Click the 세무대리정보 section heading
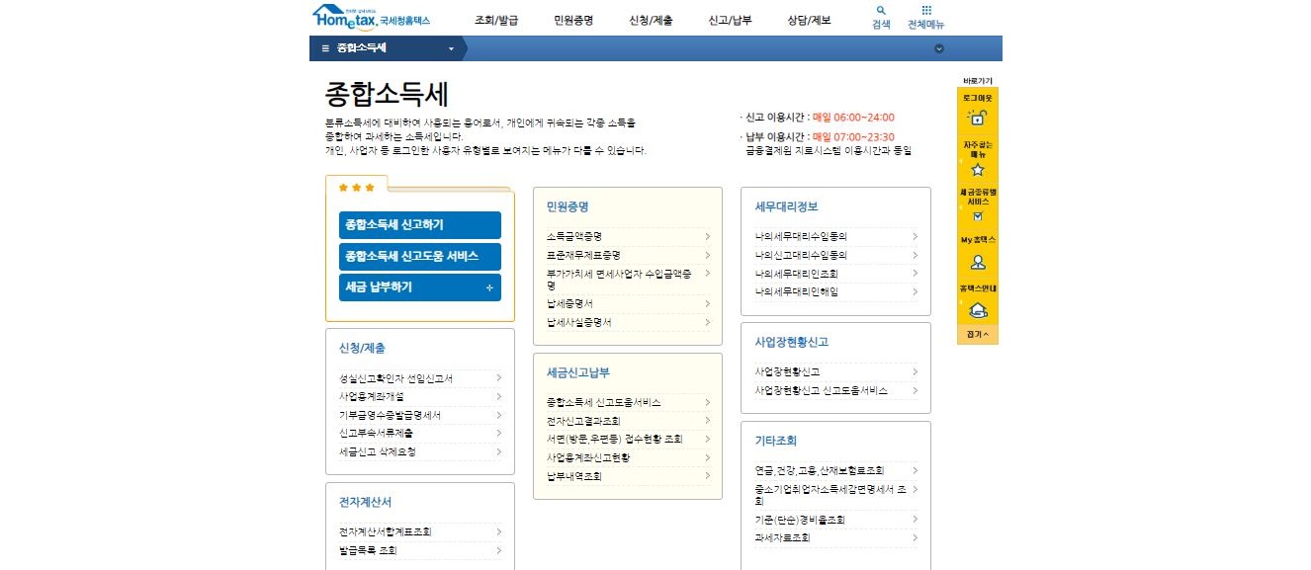This screenshot has height=570, width=1311. click(x=786, y=206)
